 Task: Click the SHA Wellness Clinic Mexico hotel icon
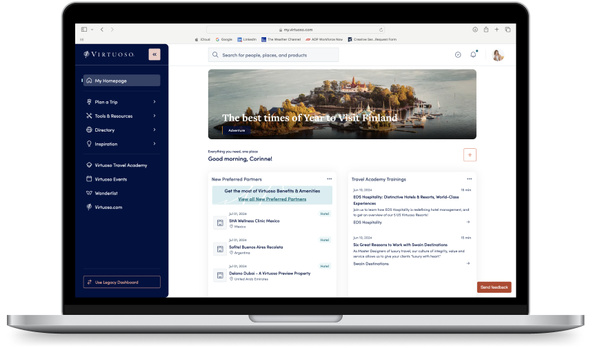click(220, 223)
